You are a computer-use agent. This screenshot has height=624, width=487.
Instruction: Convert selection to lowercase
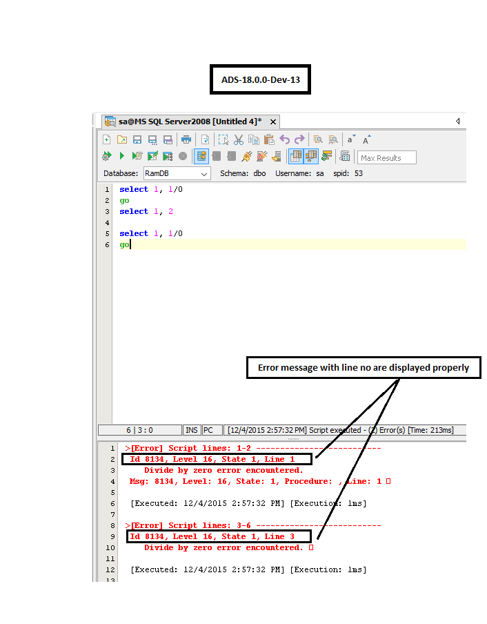351,139
